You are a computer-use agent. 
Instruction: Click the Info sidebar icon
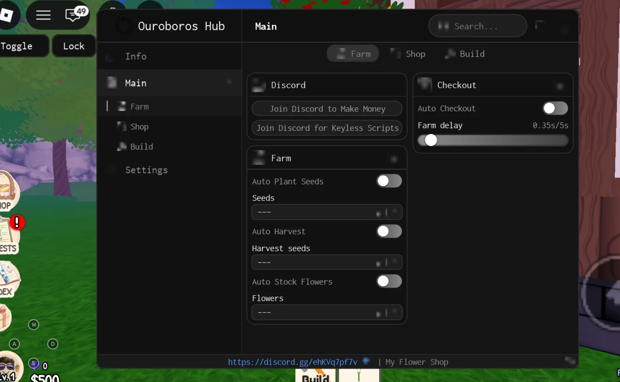click(110, 56)
